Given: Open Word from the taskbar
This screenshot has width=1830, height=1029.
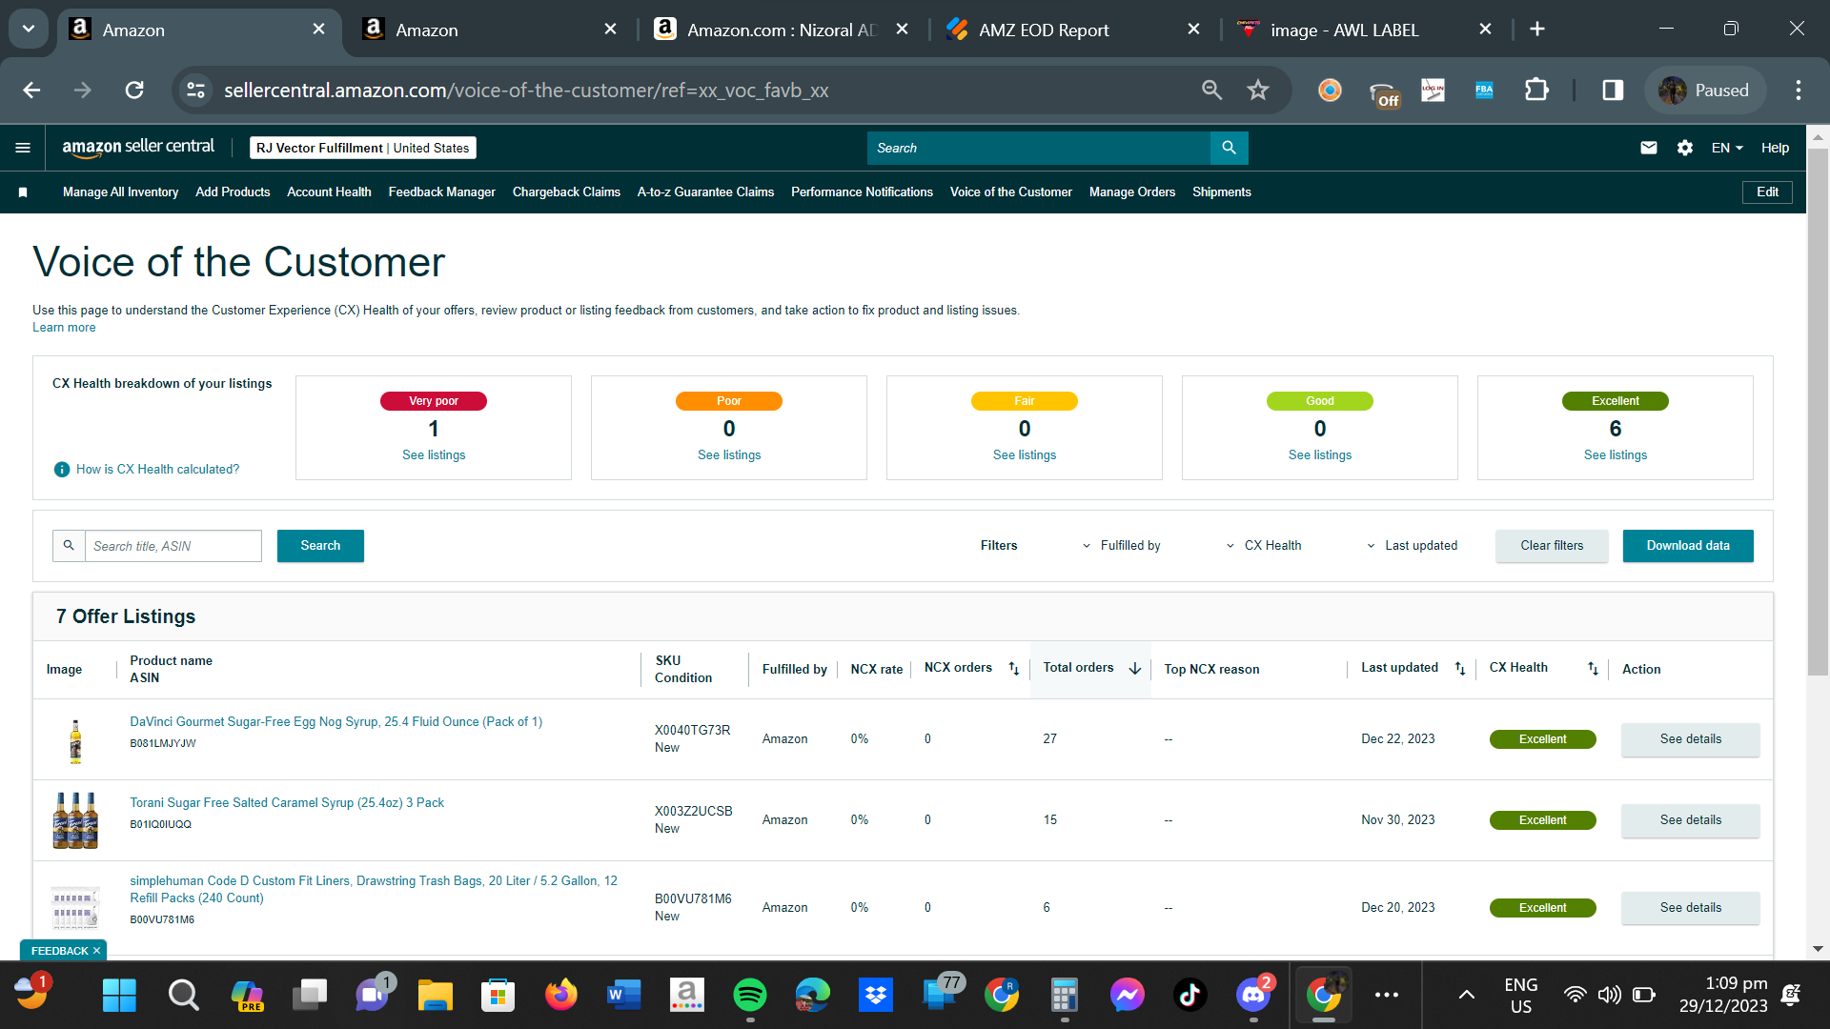Looking at the screenshot, I should [624, 996].
